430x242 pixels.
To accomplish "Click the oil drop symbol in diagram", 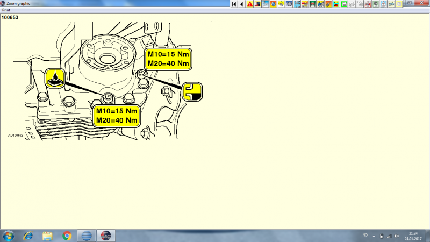I will point(55,79).
